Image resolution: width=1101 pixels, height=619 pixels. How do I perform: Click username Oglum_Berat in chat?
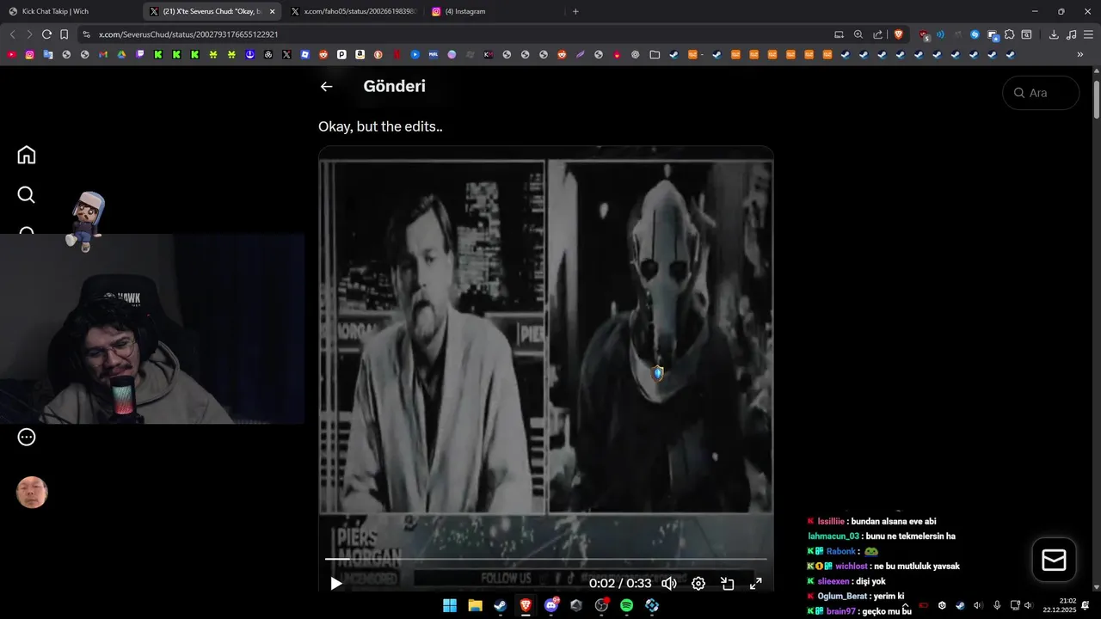tap(842, 596)
